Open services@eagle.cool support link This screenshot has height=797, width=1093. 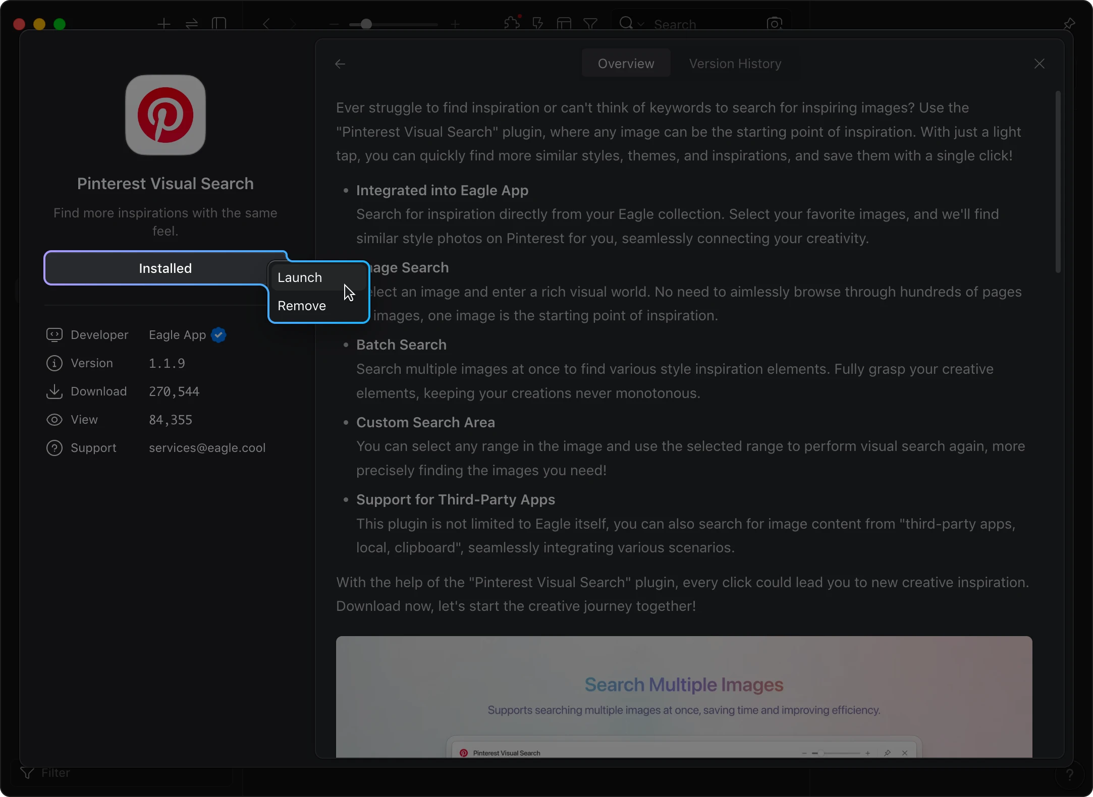pos(207,448)
